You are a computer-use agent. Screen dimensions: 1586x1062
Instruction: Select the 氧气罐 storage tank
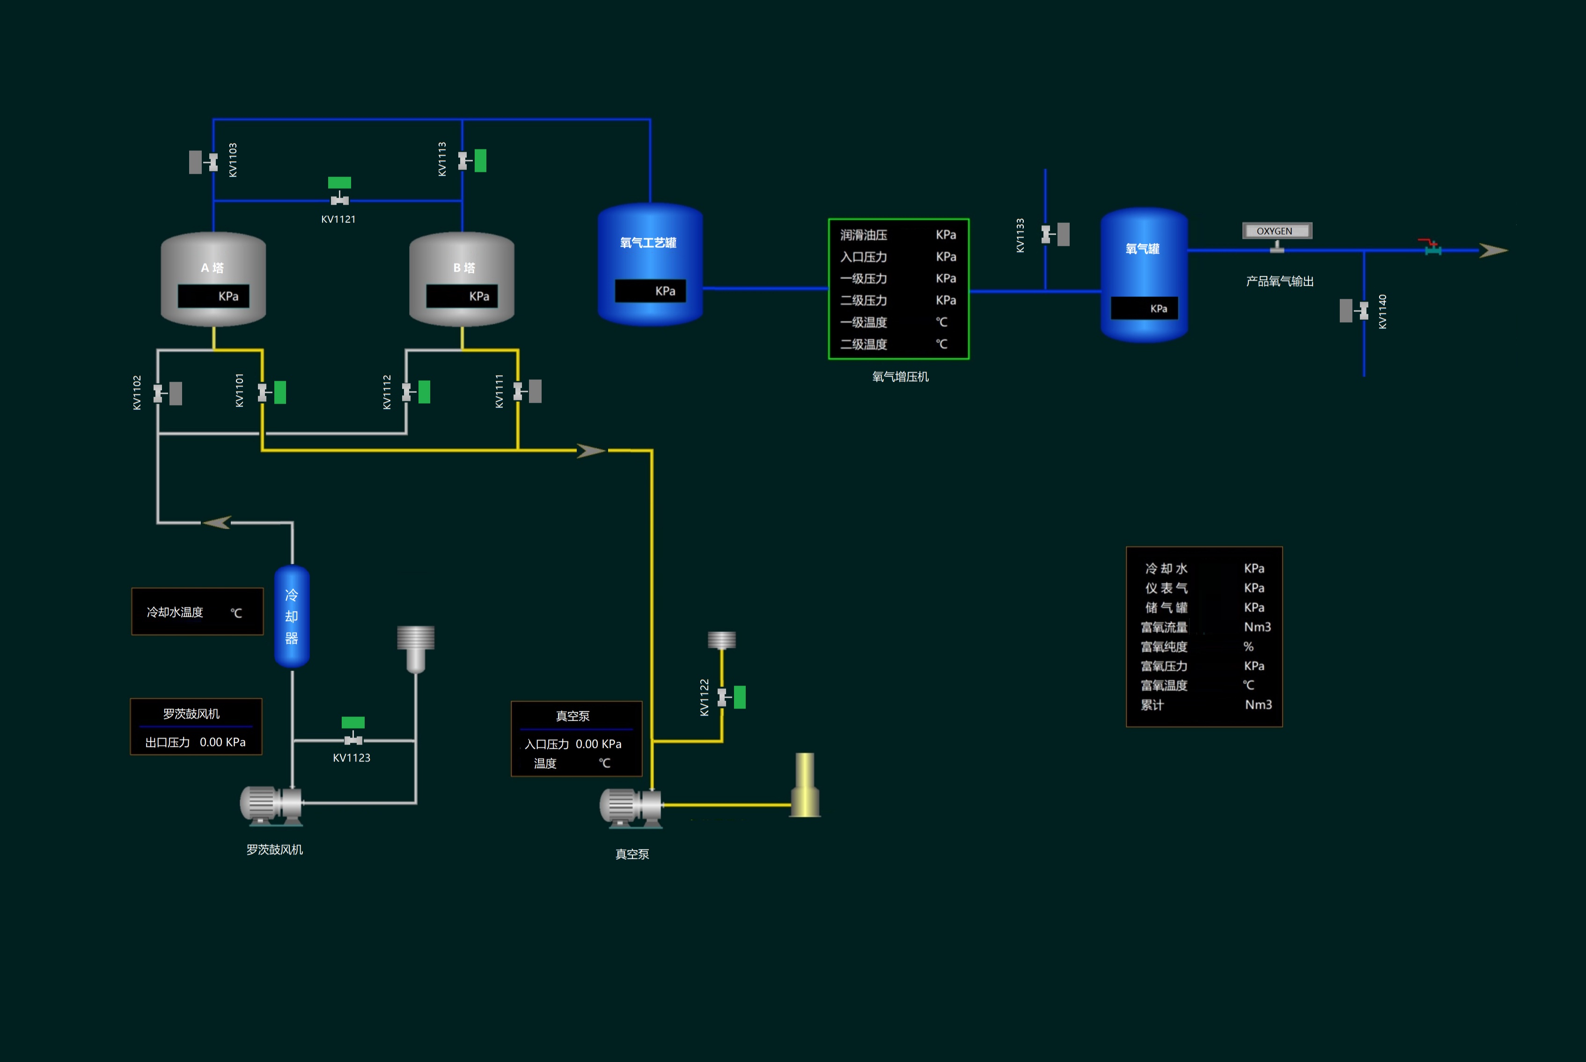1144,275
